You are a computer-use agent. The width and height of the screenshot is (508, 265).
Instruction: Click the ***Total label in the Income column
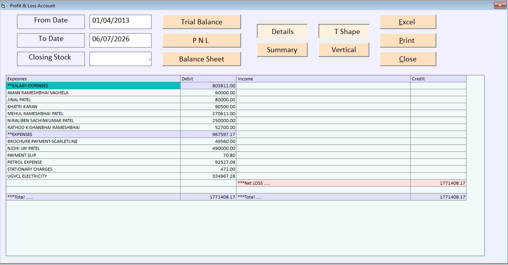(x=324, y=197)
